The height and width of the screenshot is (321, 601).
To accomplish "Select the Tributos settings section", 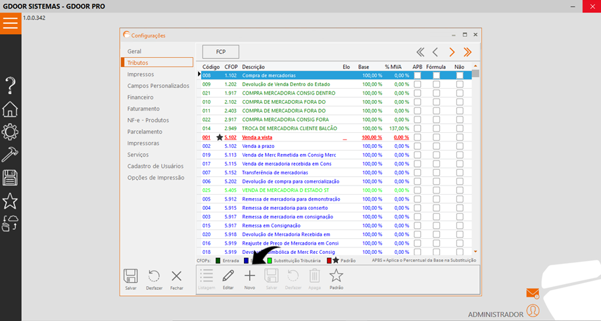I will coord(157,62).
